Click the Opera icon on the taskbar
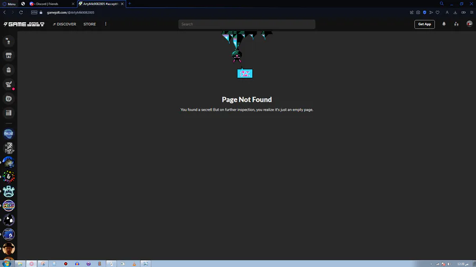 coord(32,264)
